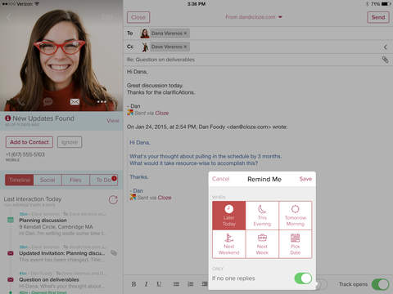Switch to Timeline tab

pyautogui.click(x=20, y=180)
